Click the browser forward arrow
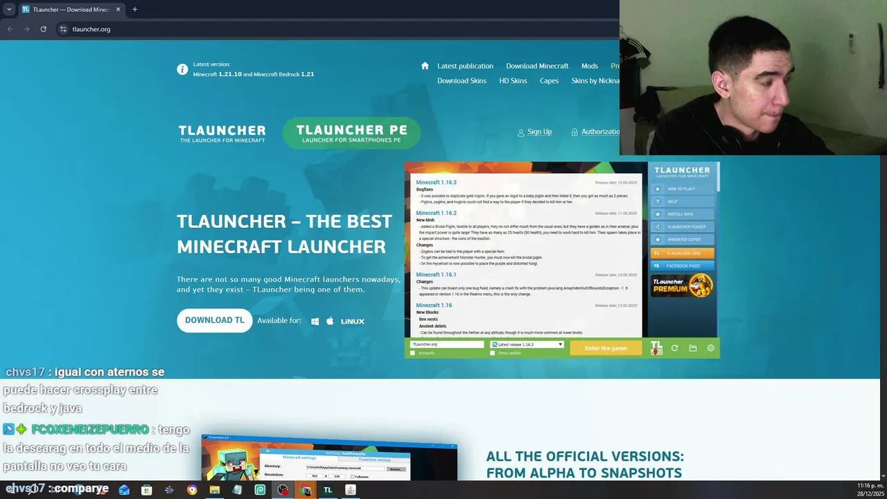Screen dimensions: 887x499 (26, 29)
